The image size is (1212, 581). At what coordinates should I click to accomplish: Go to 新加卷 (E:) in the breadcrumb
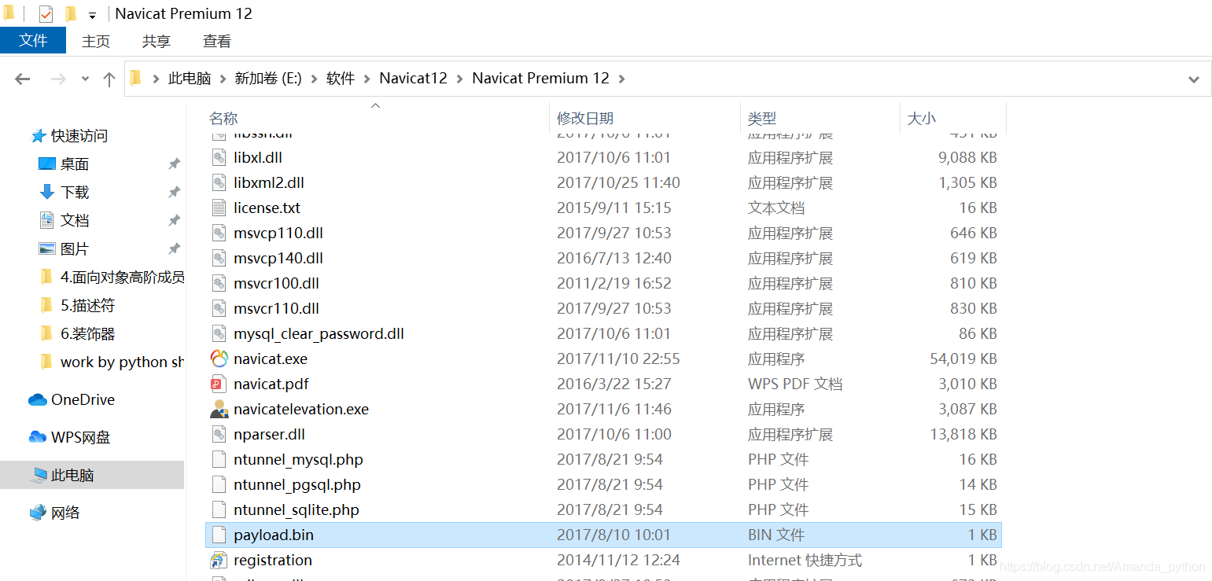tap(268, 79)
